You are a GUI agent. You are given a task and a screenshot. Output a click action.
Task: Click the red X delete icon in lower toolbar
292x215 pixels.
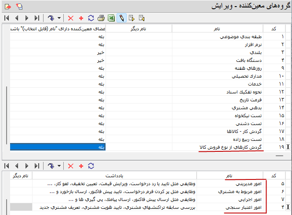point(71,165)
